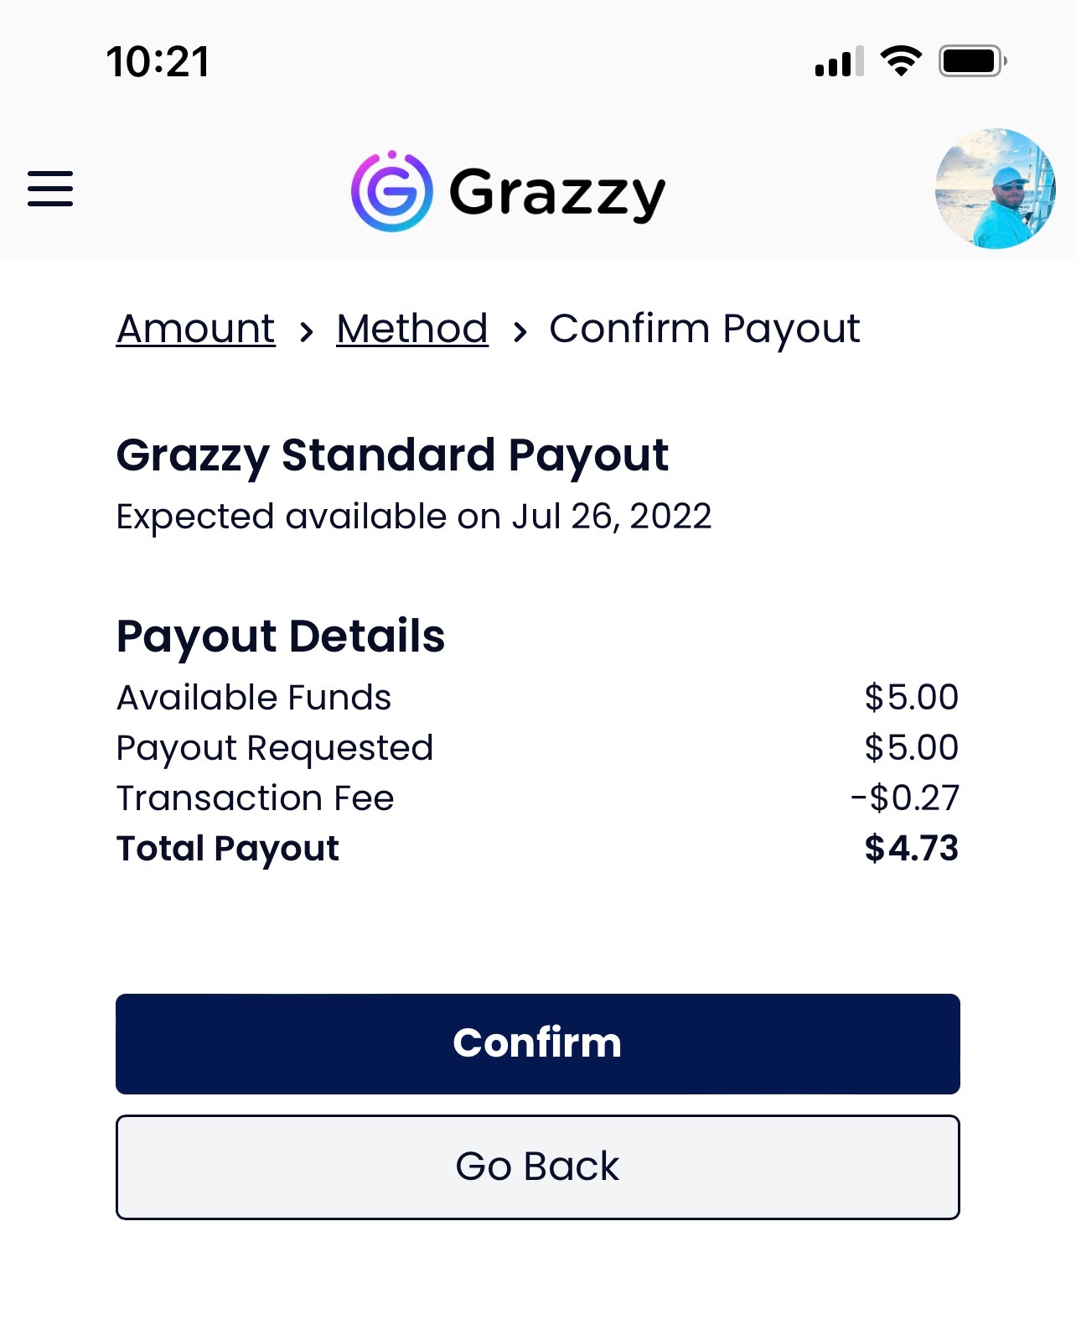Tap the battery indicator icon
The height and width of the screenshot is (1320, 1076).
pos(972,61)
